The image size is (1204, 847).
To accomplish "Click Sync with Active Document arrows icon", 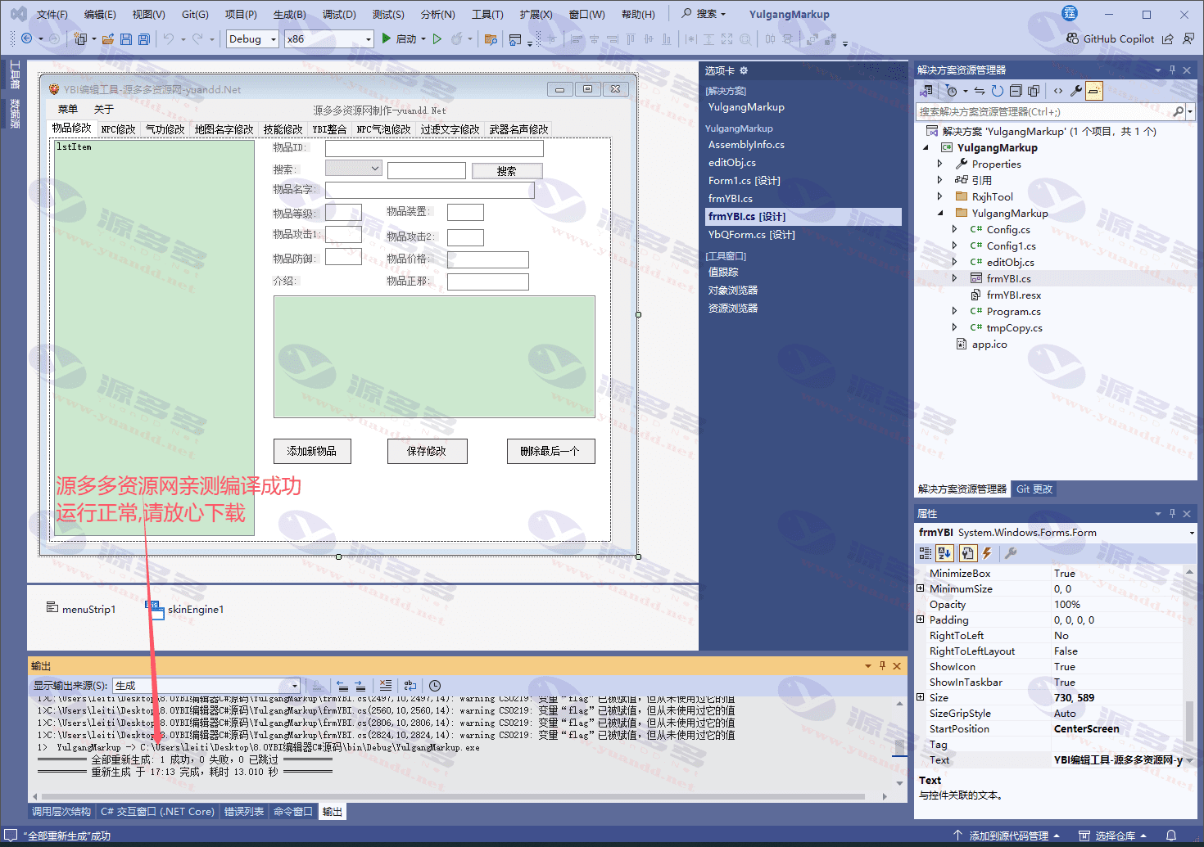I will point(980,91).
